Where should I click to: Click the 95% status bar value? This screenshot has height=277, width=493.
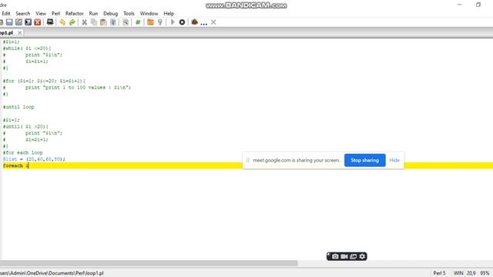(x=485, y=273)
